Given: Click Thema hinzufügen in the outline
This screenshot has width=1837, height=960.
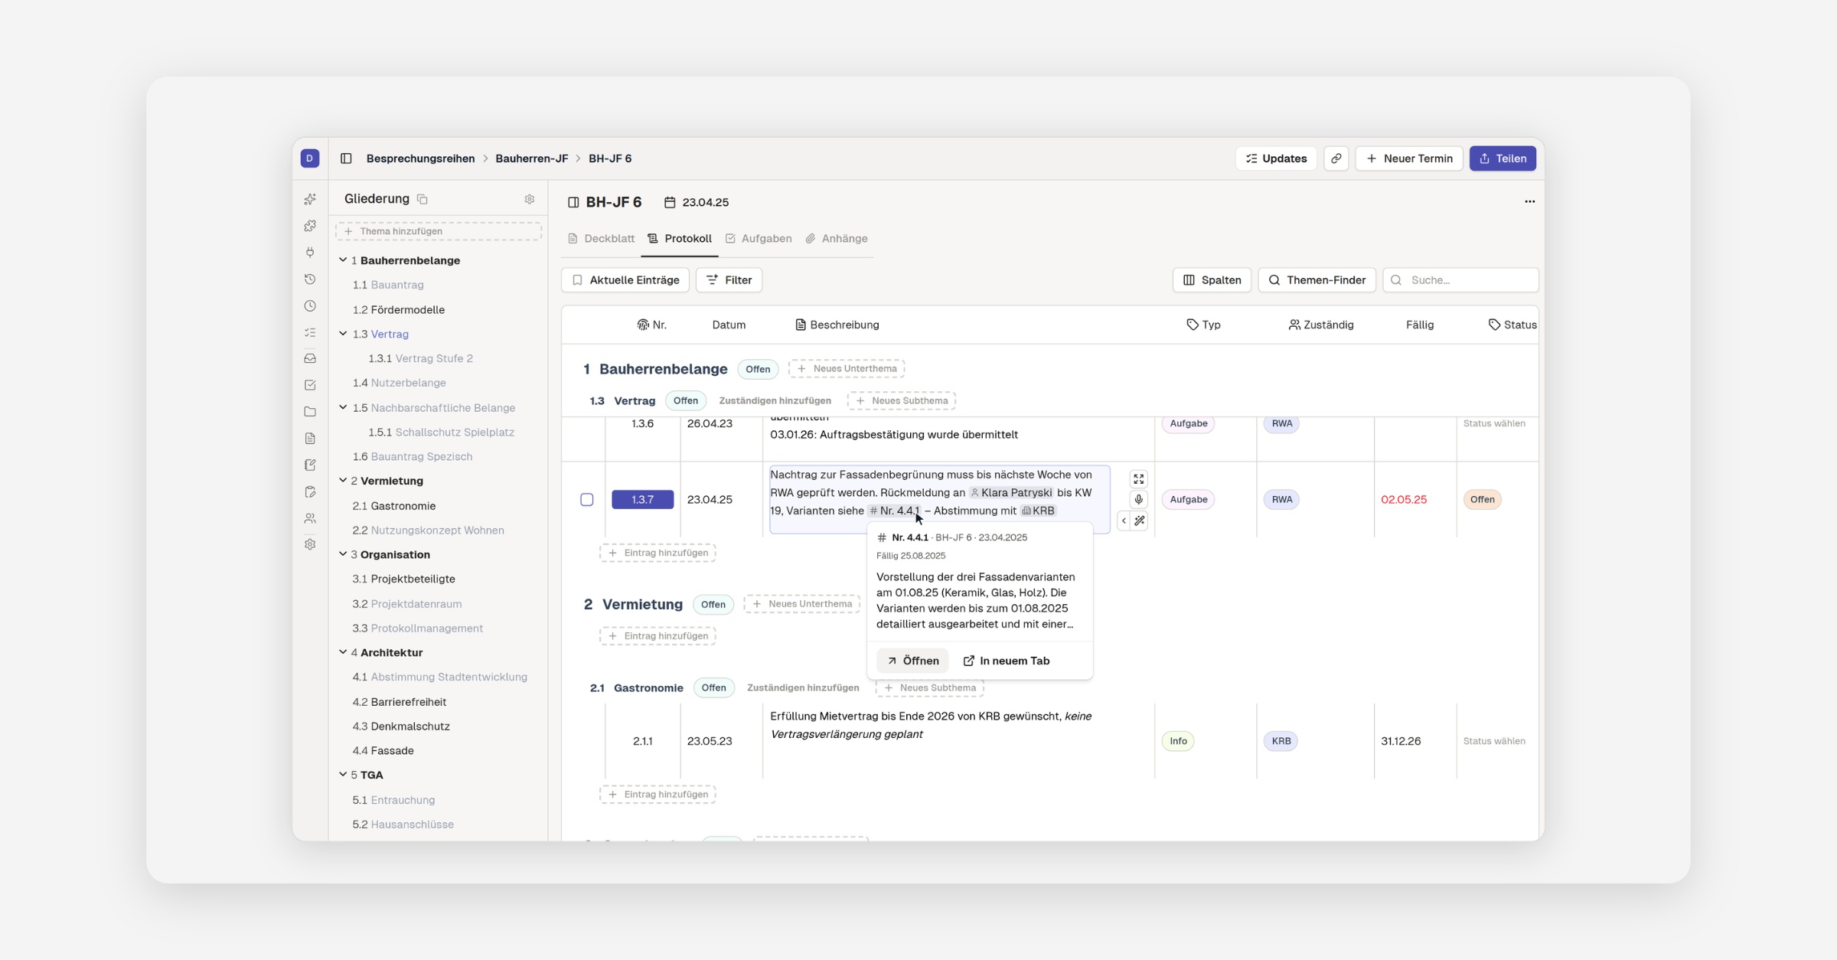Looking at the screenshot, I should pos(438,231).
